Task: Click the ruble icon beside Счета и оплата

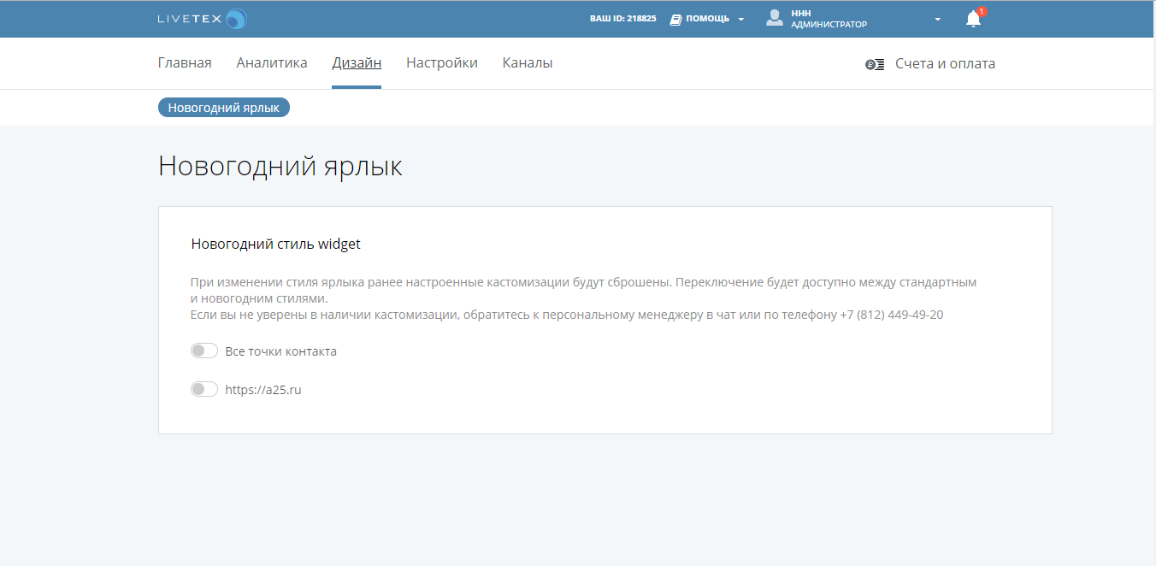Action: pyautogui.click(x=875, y=64)
